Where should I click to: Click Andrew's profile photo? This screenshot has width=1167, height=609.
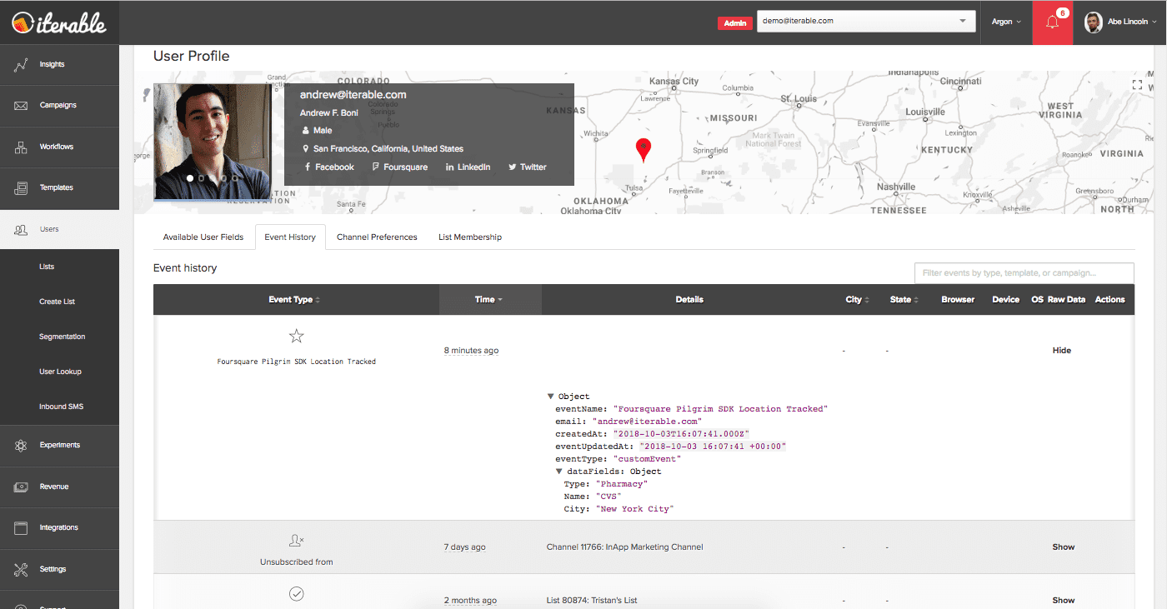point(213,142)
